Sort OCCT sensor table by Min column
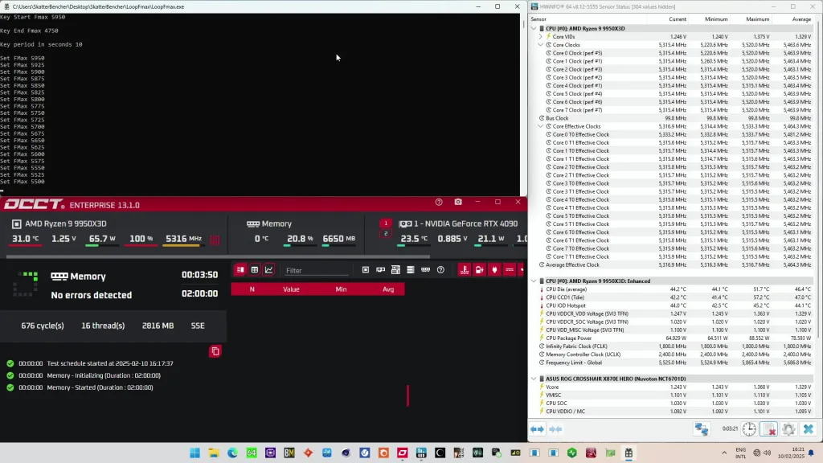823x463 pixels. [x=341, y=289]
